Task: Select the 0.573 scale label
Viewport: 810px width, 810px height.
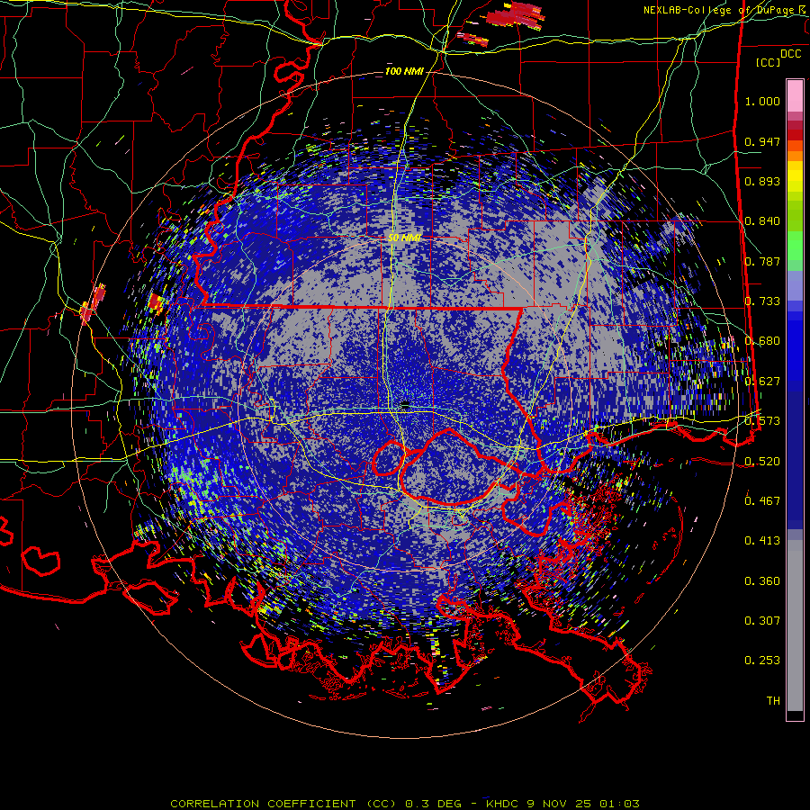Action: (762, 421)
